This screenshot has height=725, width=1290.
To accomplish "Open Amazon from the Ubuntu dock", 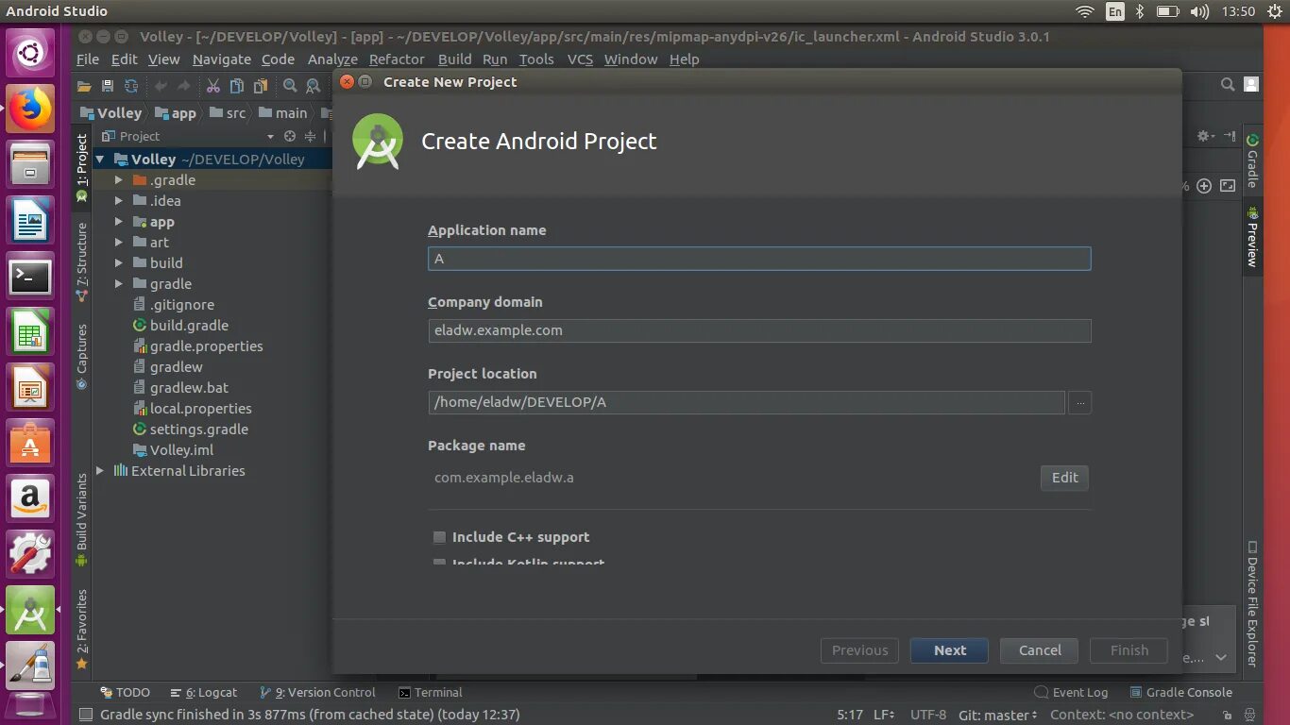I will pyautogui.click(x=30, y=498).
